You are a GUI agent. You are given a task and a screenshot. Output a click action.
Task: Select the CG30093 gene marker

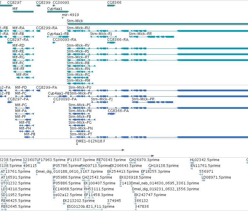pos(54,6)
